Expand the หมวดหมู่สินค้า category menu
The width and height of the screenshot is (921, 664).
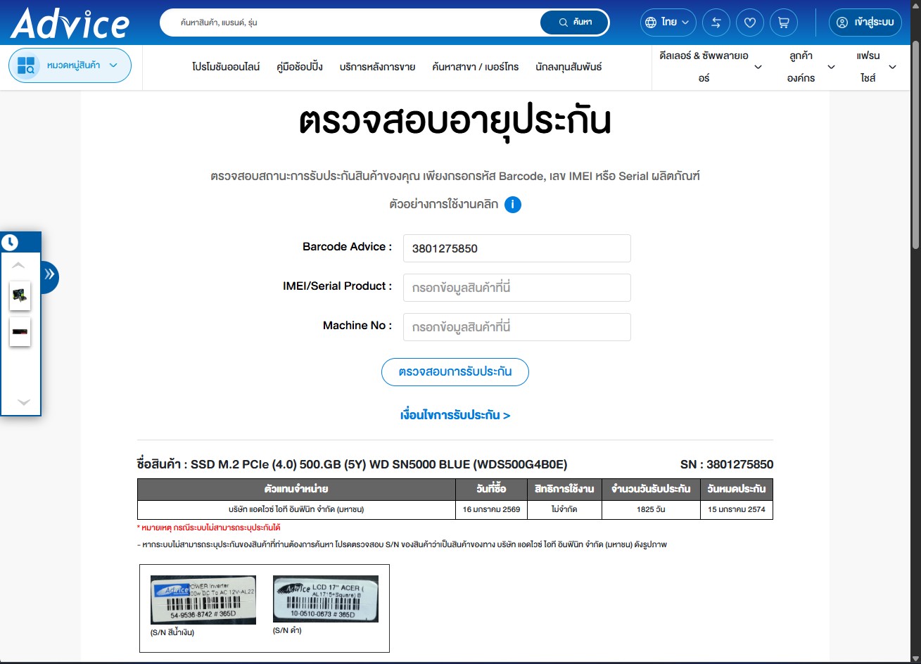click(70, 65)
